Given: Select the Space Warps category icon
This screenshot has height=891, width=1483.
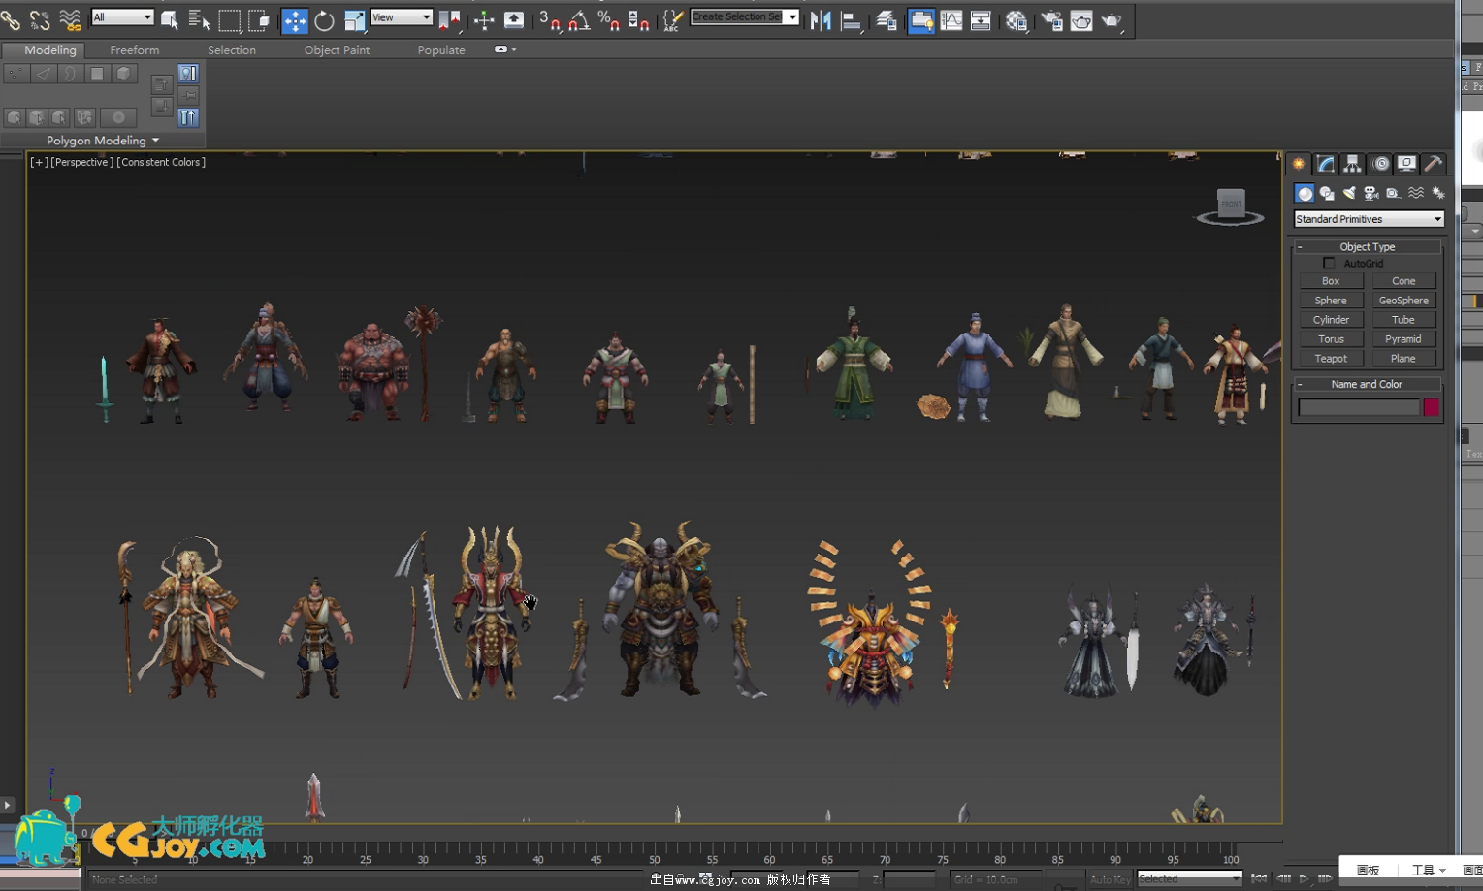Looking at the screenshot, I should coord(1416,194).
